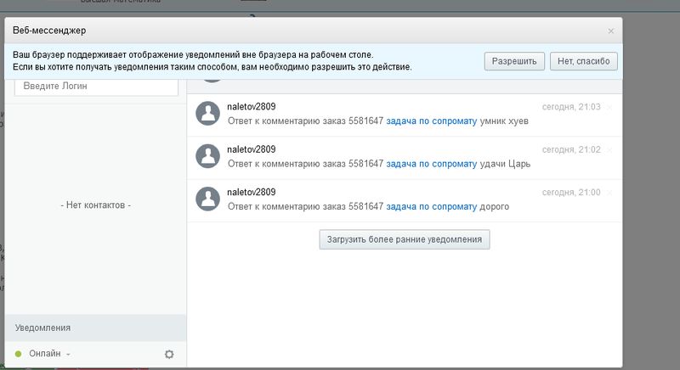Click the green online status dot
Viewport: 680px width, 370px height.
(18, 354)
